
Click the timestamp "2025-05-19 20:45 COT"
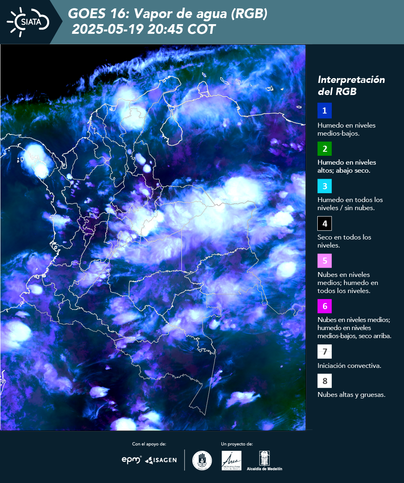144,29
